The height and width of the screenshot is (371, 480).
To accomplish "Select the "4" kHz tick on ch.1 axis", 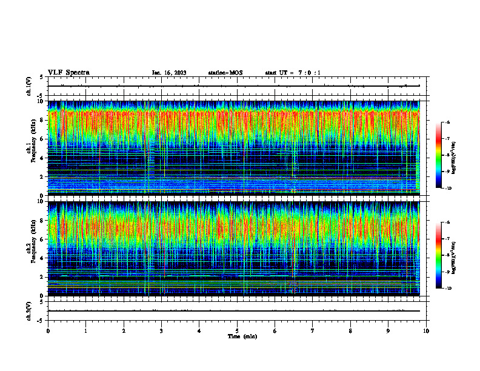I will click(x=42, y=158).
